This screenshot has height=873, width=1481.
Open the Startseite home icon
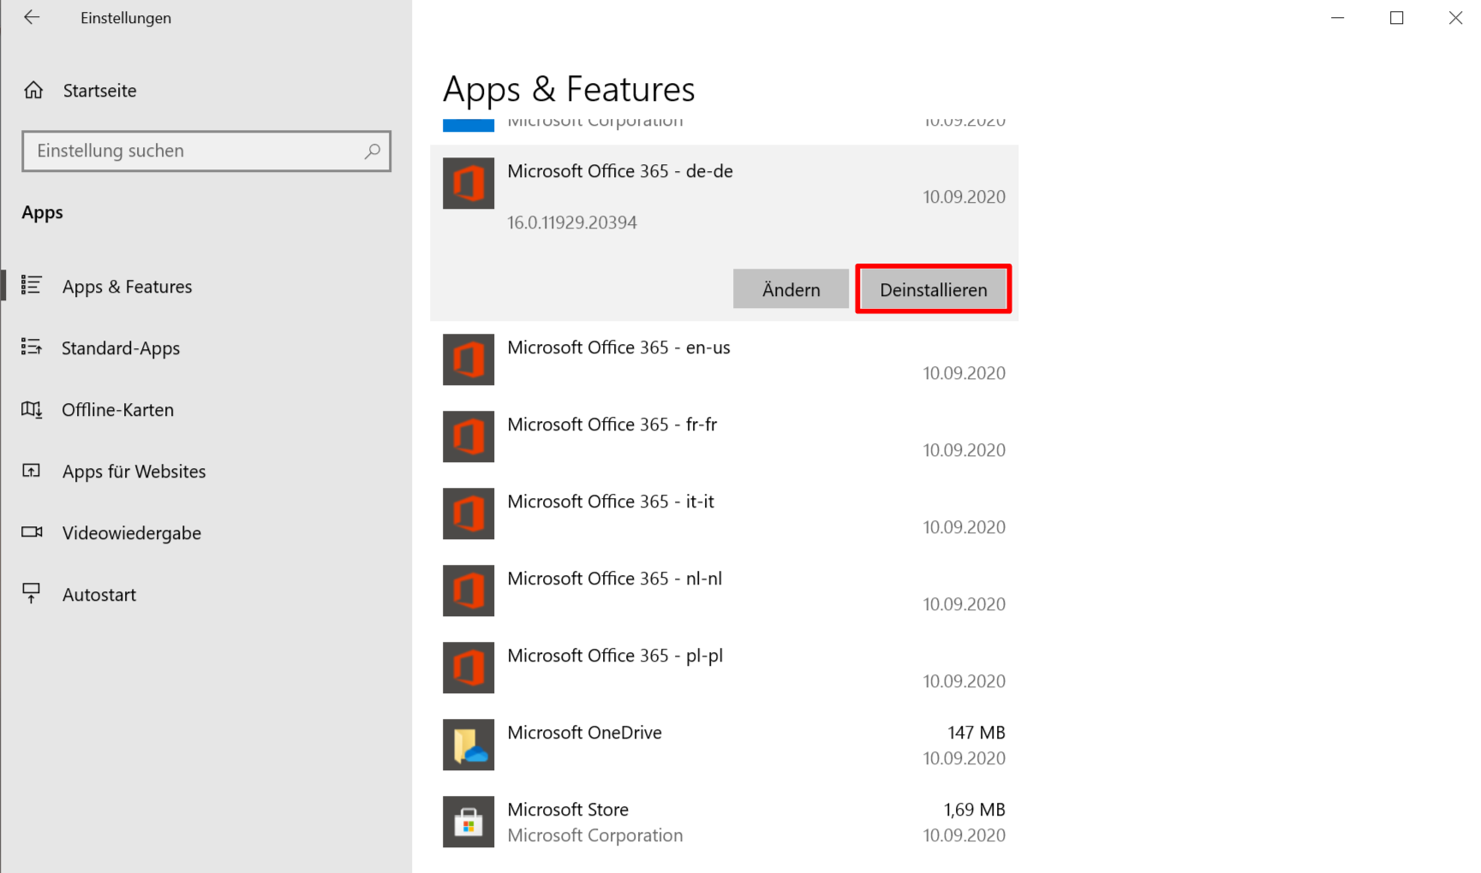click(x=33, y=90)
